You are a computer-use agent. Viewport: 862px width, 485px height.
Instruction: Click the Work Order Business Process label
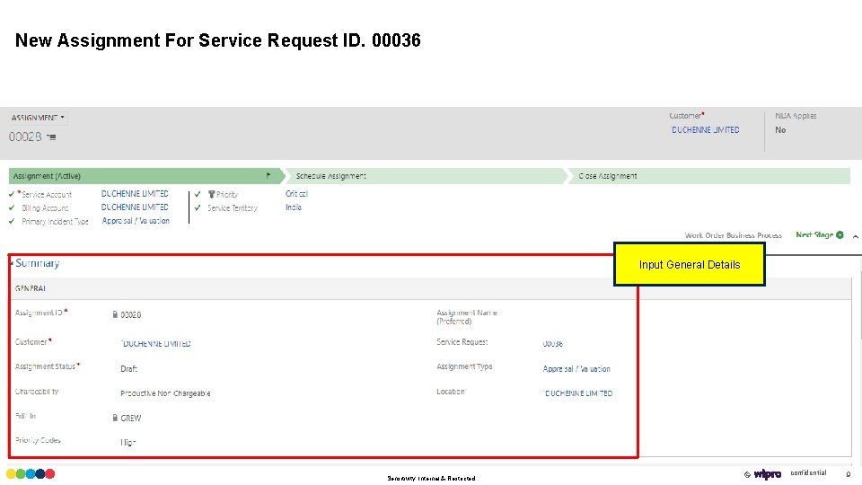[x=733, y=235]
